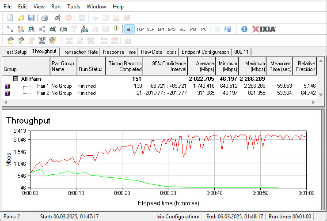Open a test file with folder icon
This screenshot has width=327, height=221.
click(x=21, y=18)
